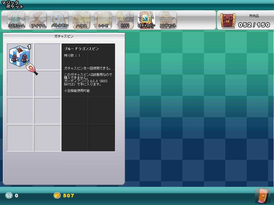The image size is (274, 205).
Task: Select the Blue Dragon Spin item cube
Action: click(20, 56)
